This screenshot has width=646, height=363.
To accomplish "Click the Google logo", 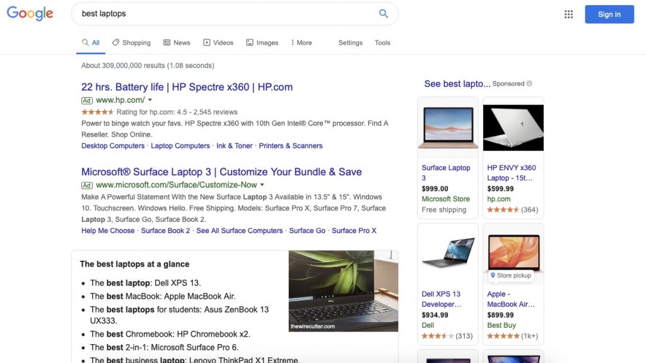I will tap(30, 14).
